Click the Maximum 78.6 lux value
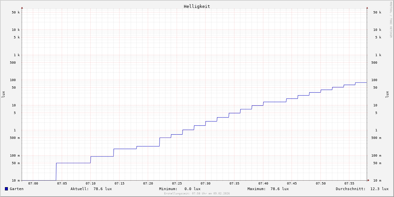Screen dimensions: 394x197 coord(279,189)
